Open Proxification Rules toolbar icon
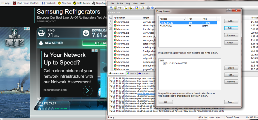258x120 pixels. [x=115, y=8]
